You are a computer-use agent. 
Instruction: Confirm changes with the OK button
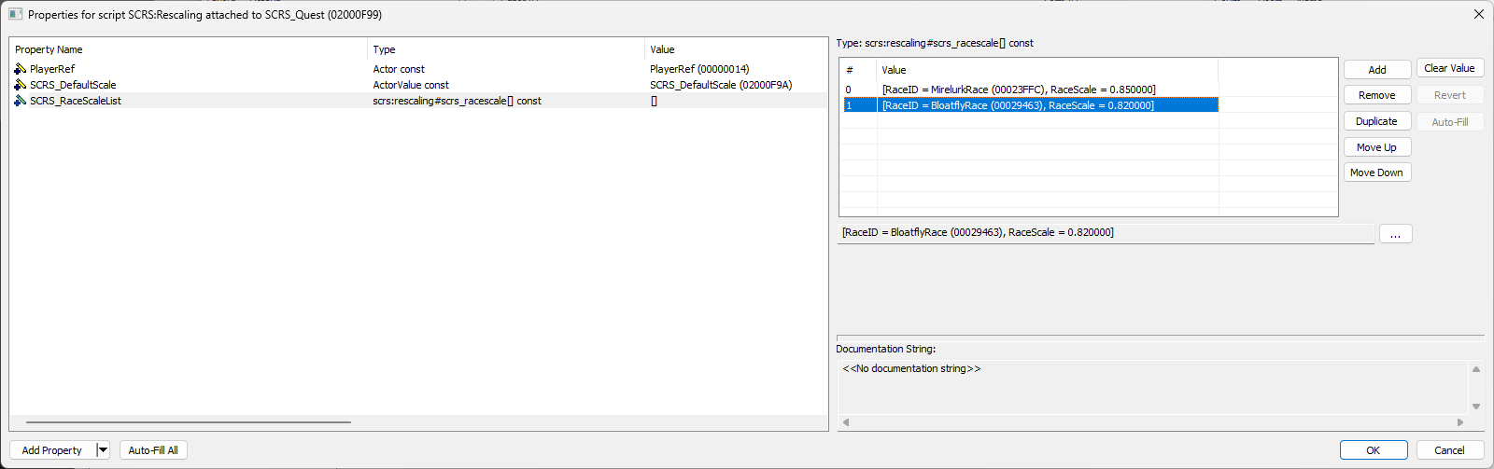(1373, 450)
